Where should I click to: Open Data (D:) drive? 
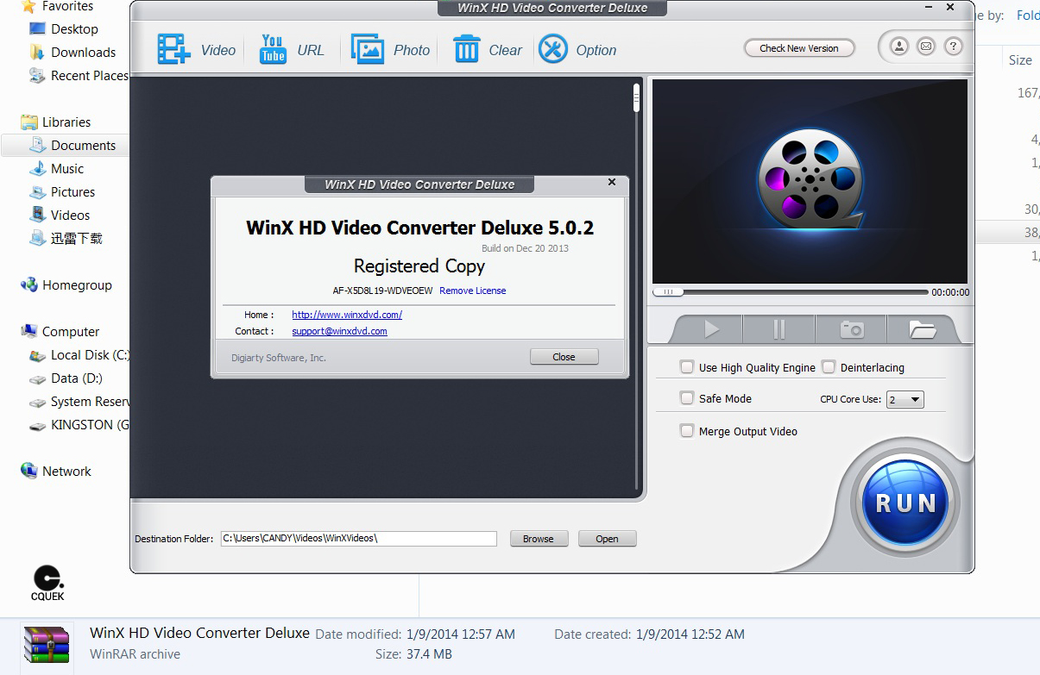coord(66,378)
